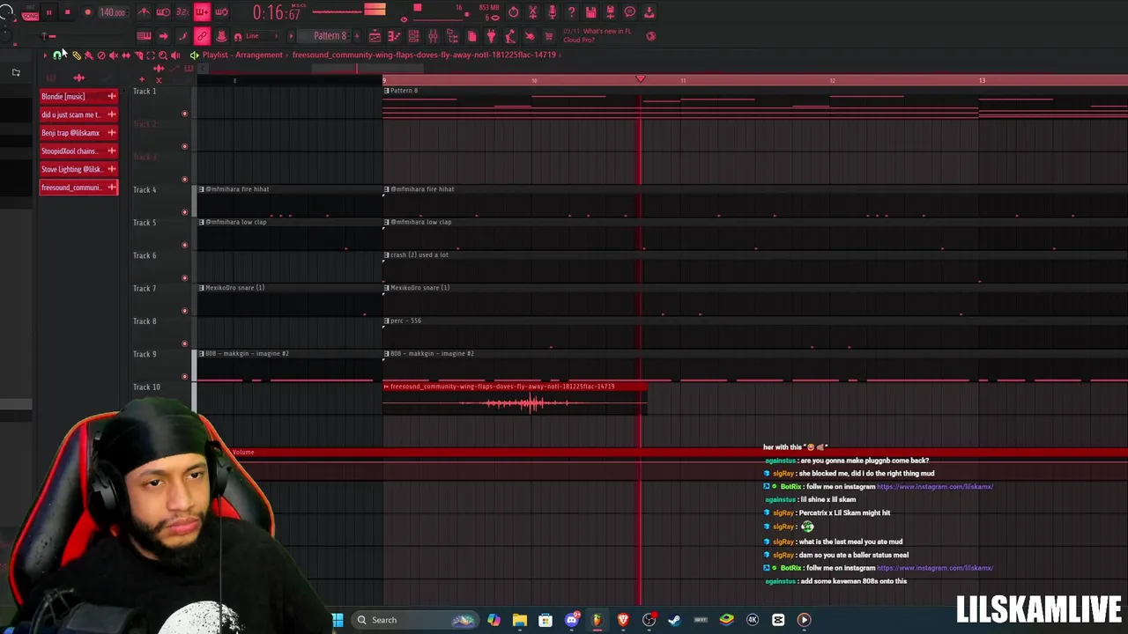Toggle overdub blend recording icon
The width and height of the screenshot is (1128, 634).
202,12
